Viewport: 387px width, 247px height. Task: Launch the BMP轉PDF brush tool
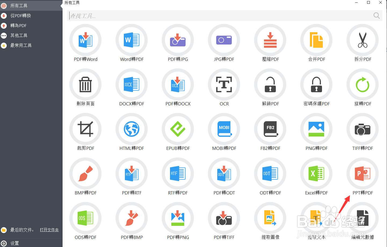(85, 174)
